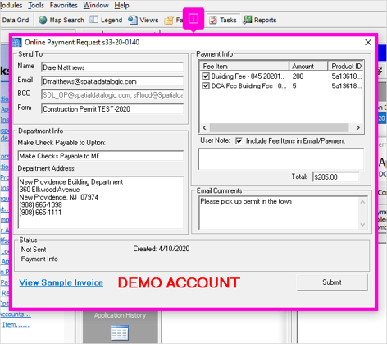
Task: Open the View Sample Invoice link
Action: (61, 282)
